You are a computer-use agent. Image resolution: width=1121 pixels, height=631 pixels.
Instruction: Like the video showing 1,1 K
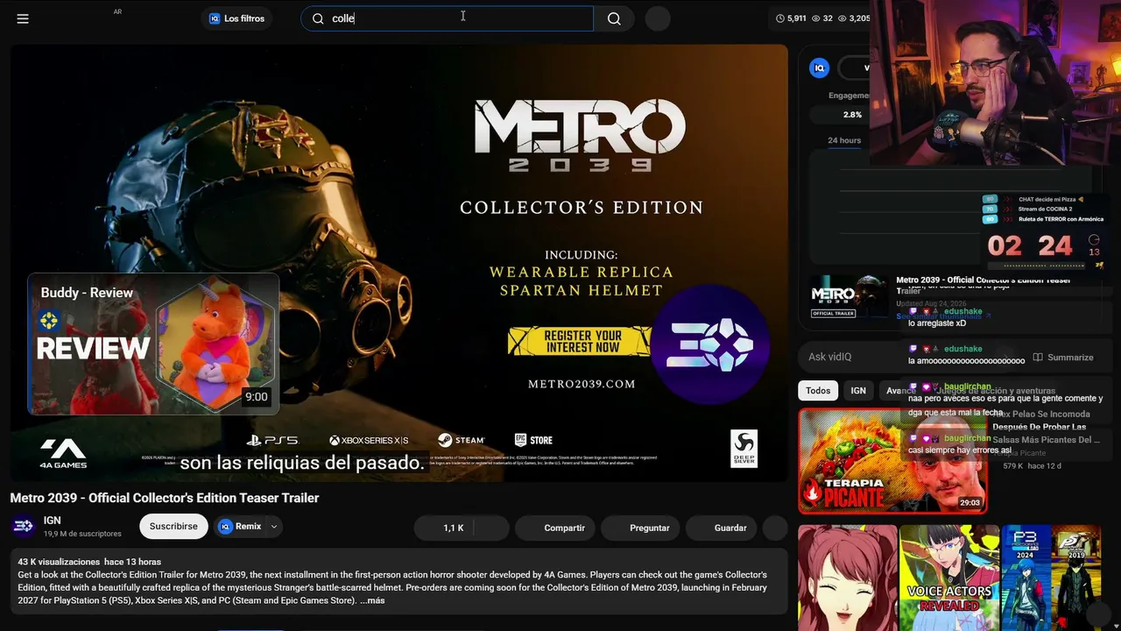[445, 528]
